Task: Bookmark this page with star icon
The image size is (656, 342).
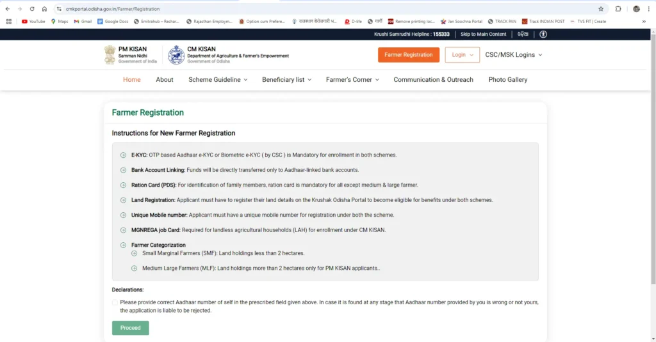Action: tap(601, 9)
